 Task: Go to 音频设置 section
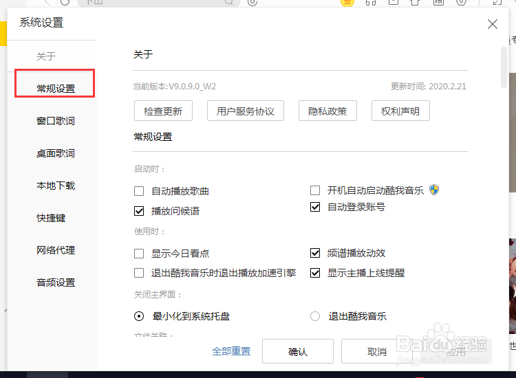pyautogui.click(x=56, y=282)
